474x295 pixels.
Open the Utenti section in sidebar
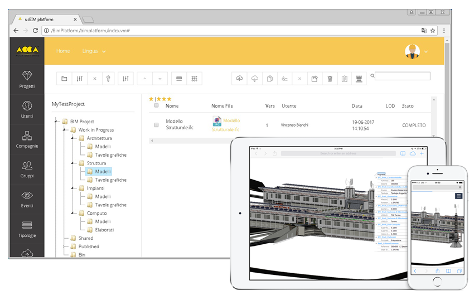coord(27,110)
